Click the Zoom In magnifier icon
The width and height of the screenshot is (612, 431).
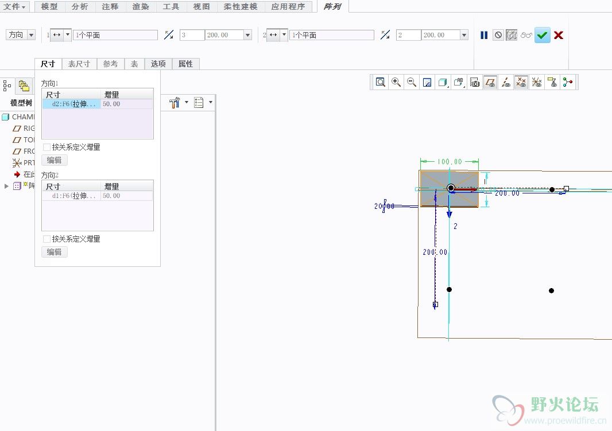point(396,82)
